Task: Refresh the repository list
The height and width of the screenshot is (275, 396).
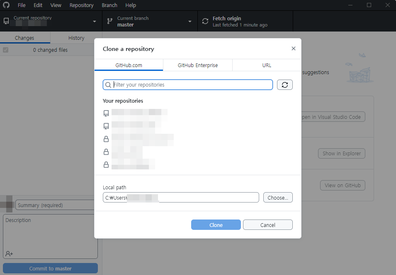Action: tap(284, 85)
